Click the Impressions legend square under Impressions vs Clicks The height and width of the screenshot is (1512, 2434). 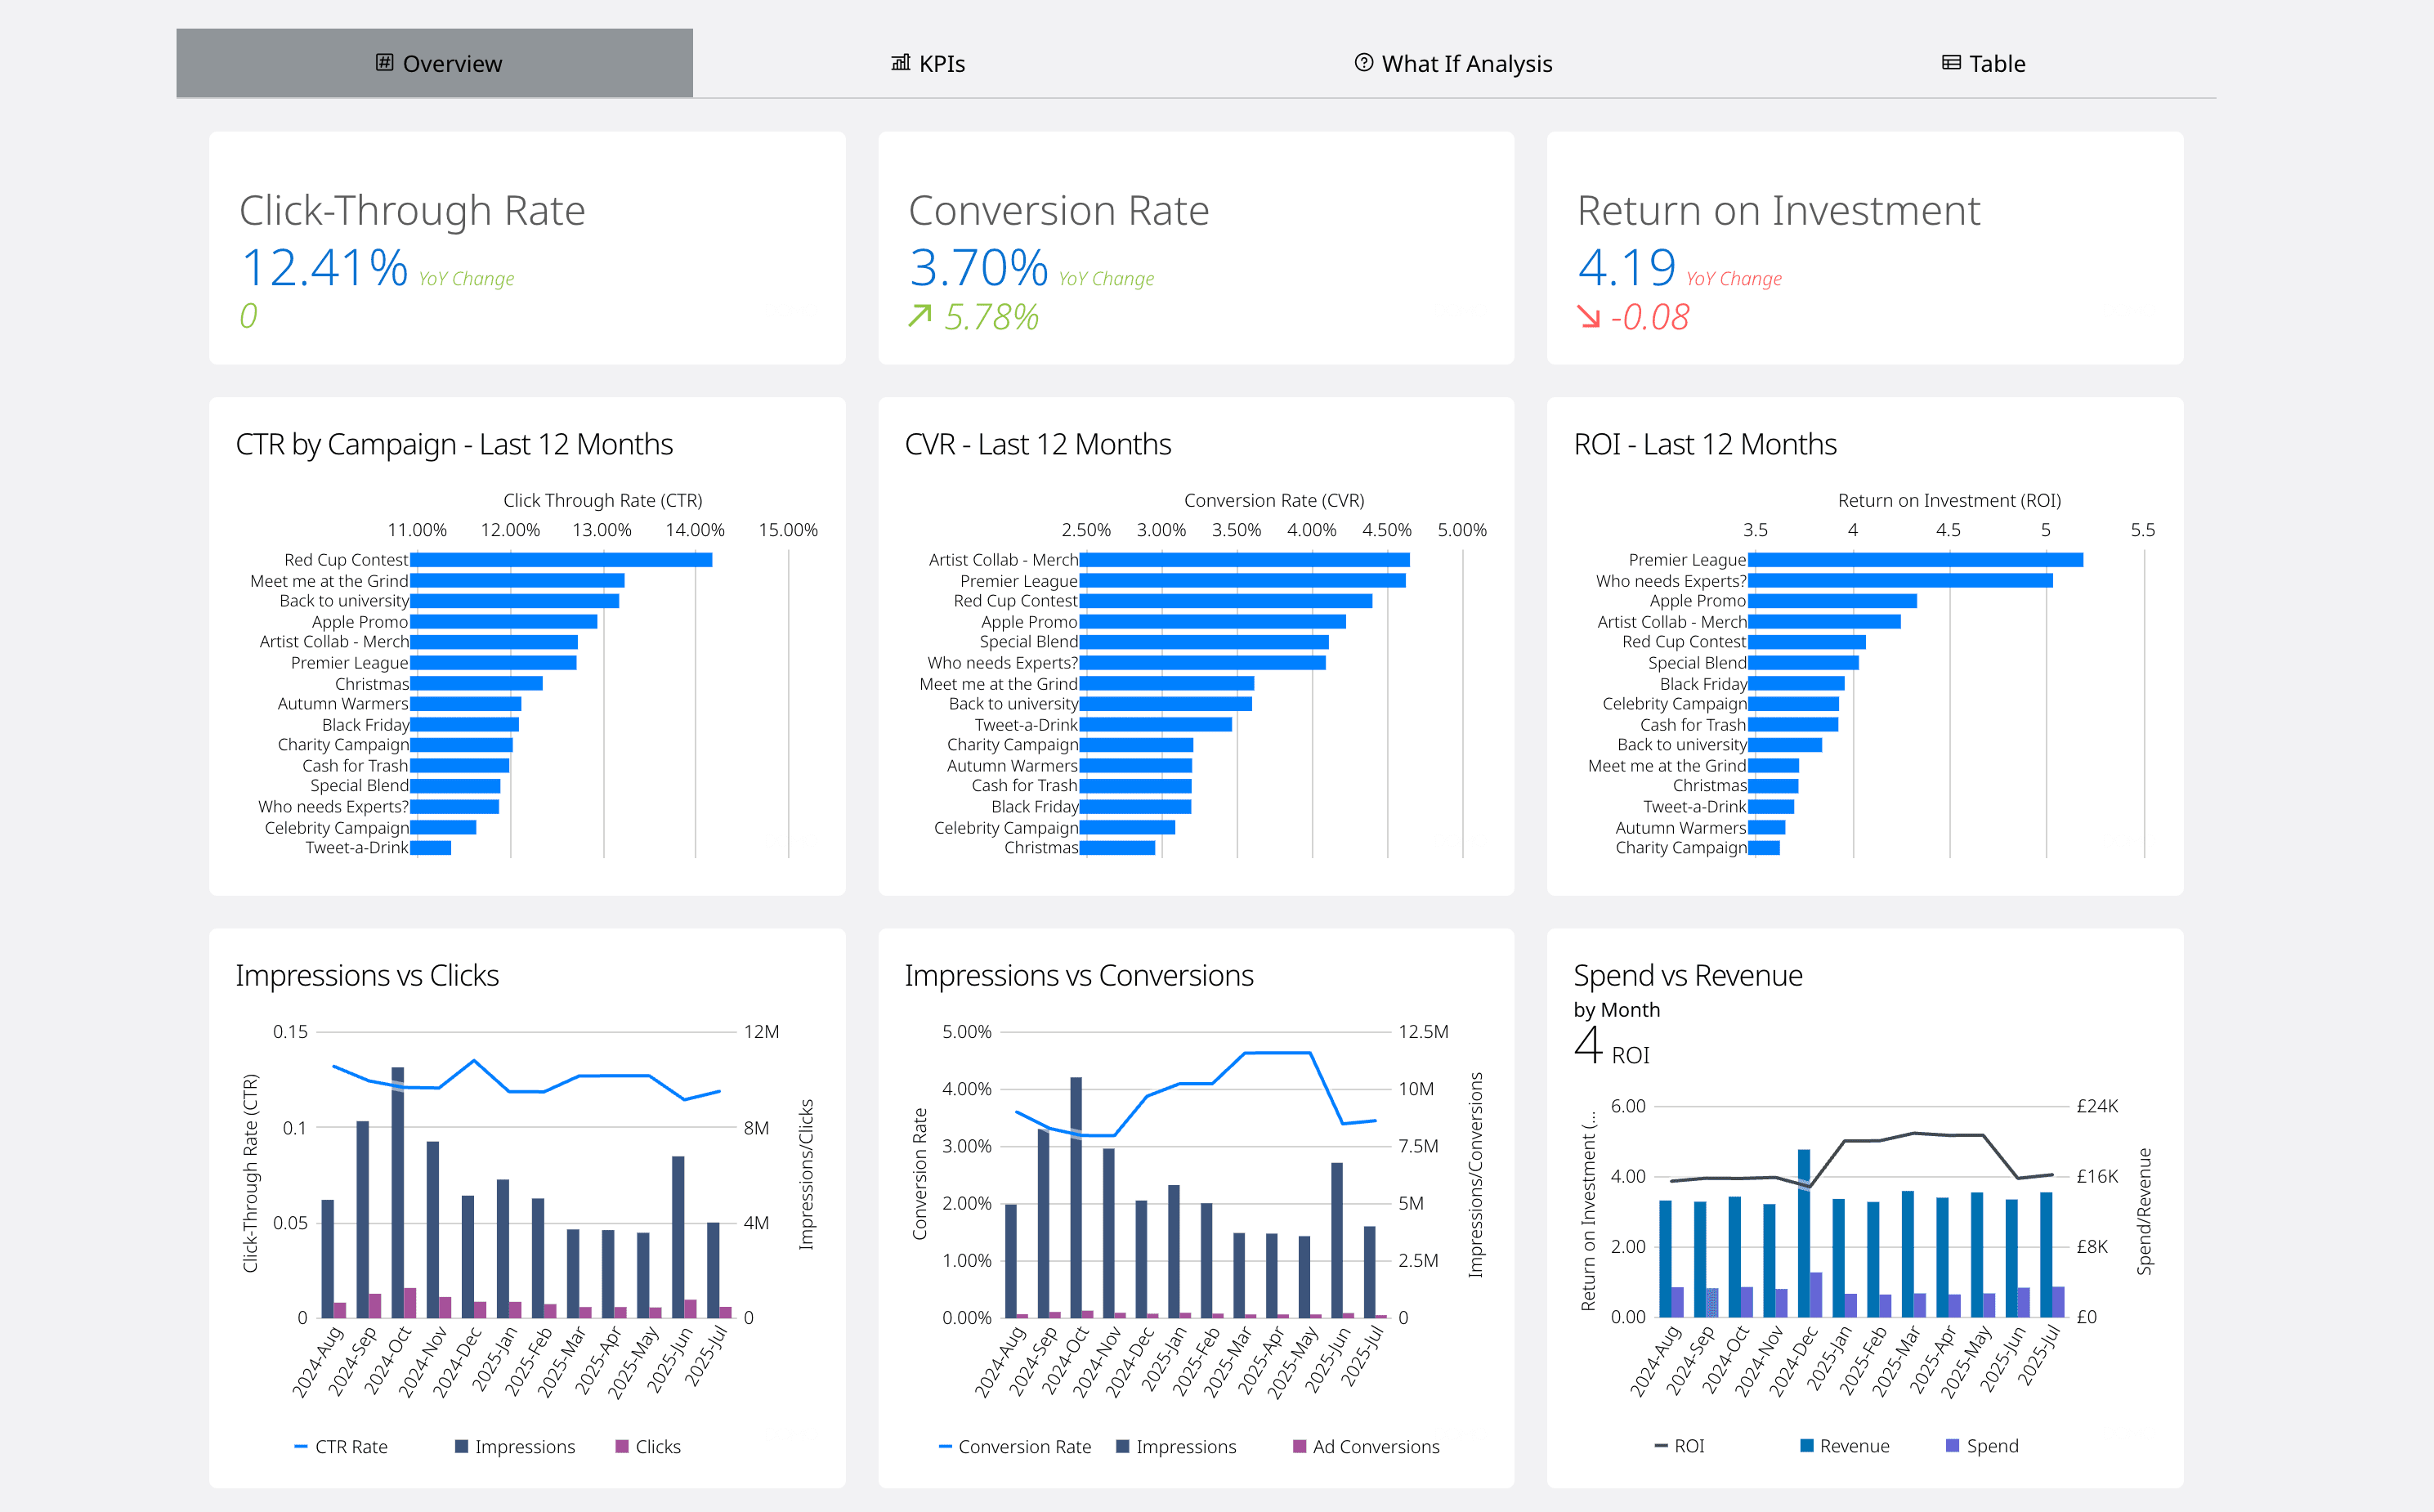click(x=461, y=1446)
